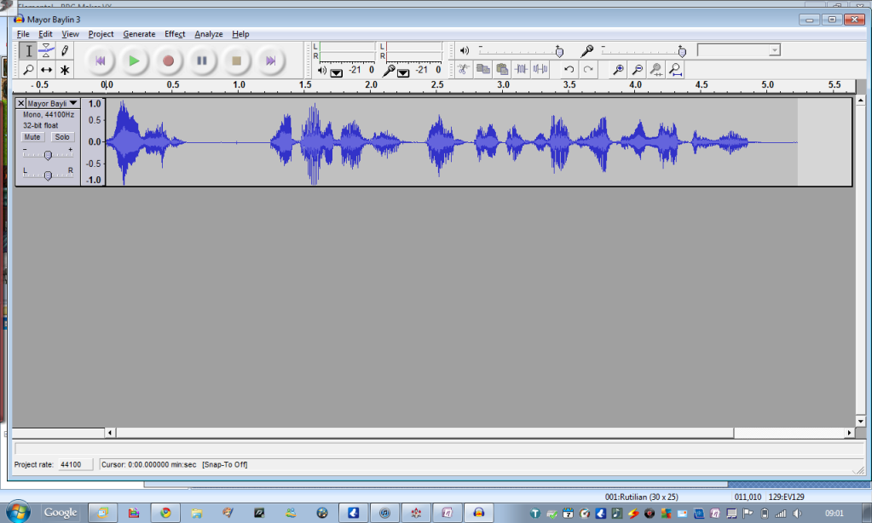Select the Zoom magnifier tool
This screenshot has height=523, width=872.
(28, 70)
